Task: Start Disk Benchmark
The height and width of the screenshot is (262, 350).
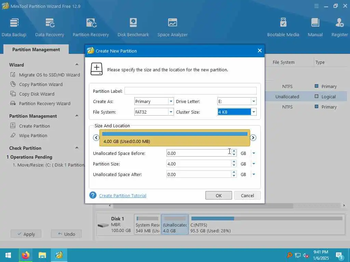Action: click(x=133, y=27)
